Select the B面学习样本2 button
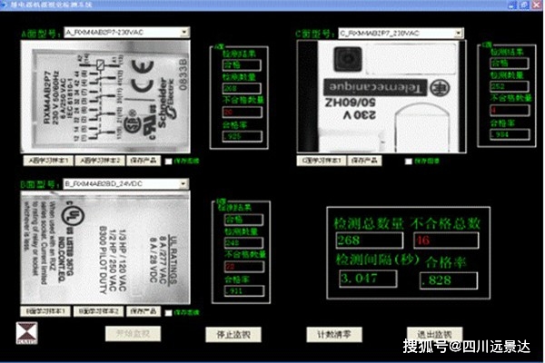This screenshot has height=363, width=545. click(99, 311)
